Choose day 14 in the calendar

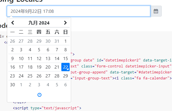[57, 59]
